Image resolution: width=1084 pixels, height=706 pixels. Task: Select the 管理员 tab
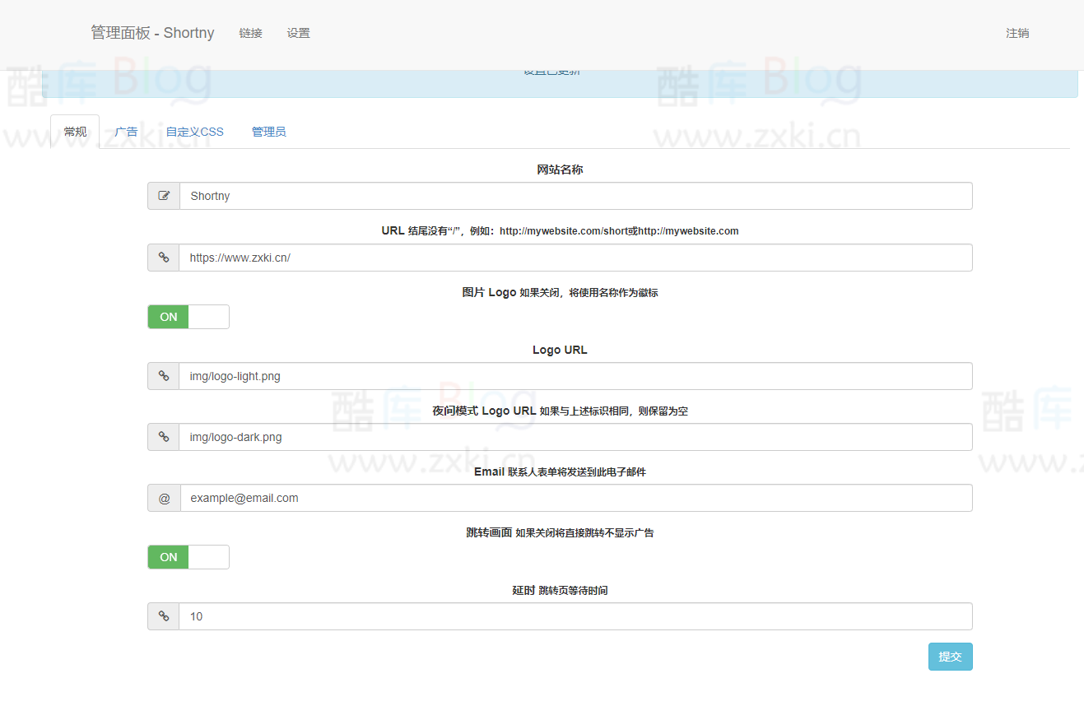[268, 132]
